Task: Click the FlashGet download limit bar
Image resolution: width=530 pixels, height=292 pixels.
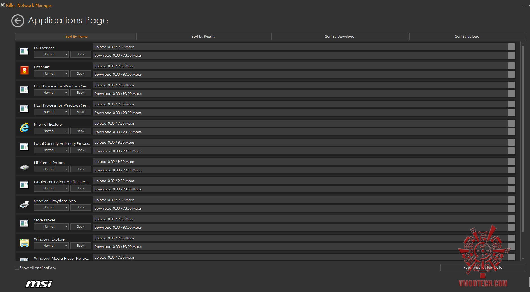Action: [x=304, y=75]
